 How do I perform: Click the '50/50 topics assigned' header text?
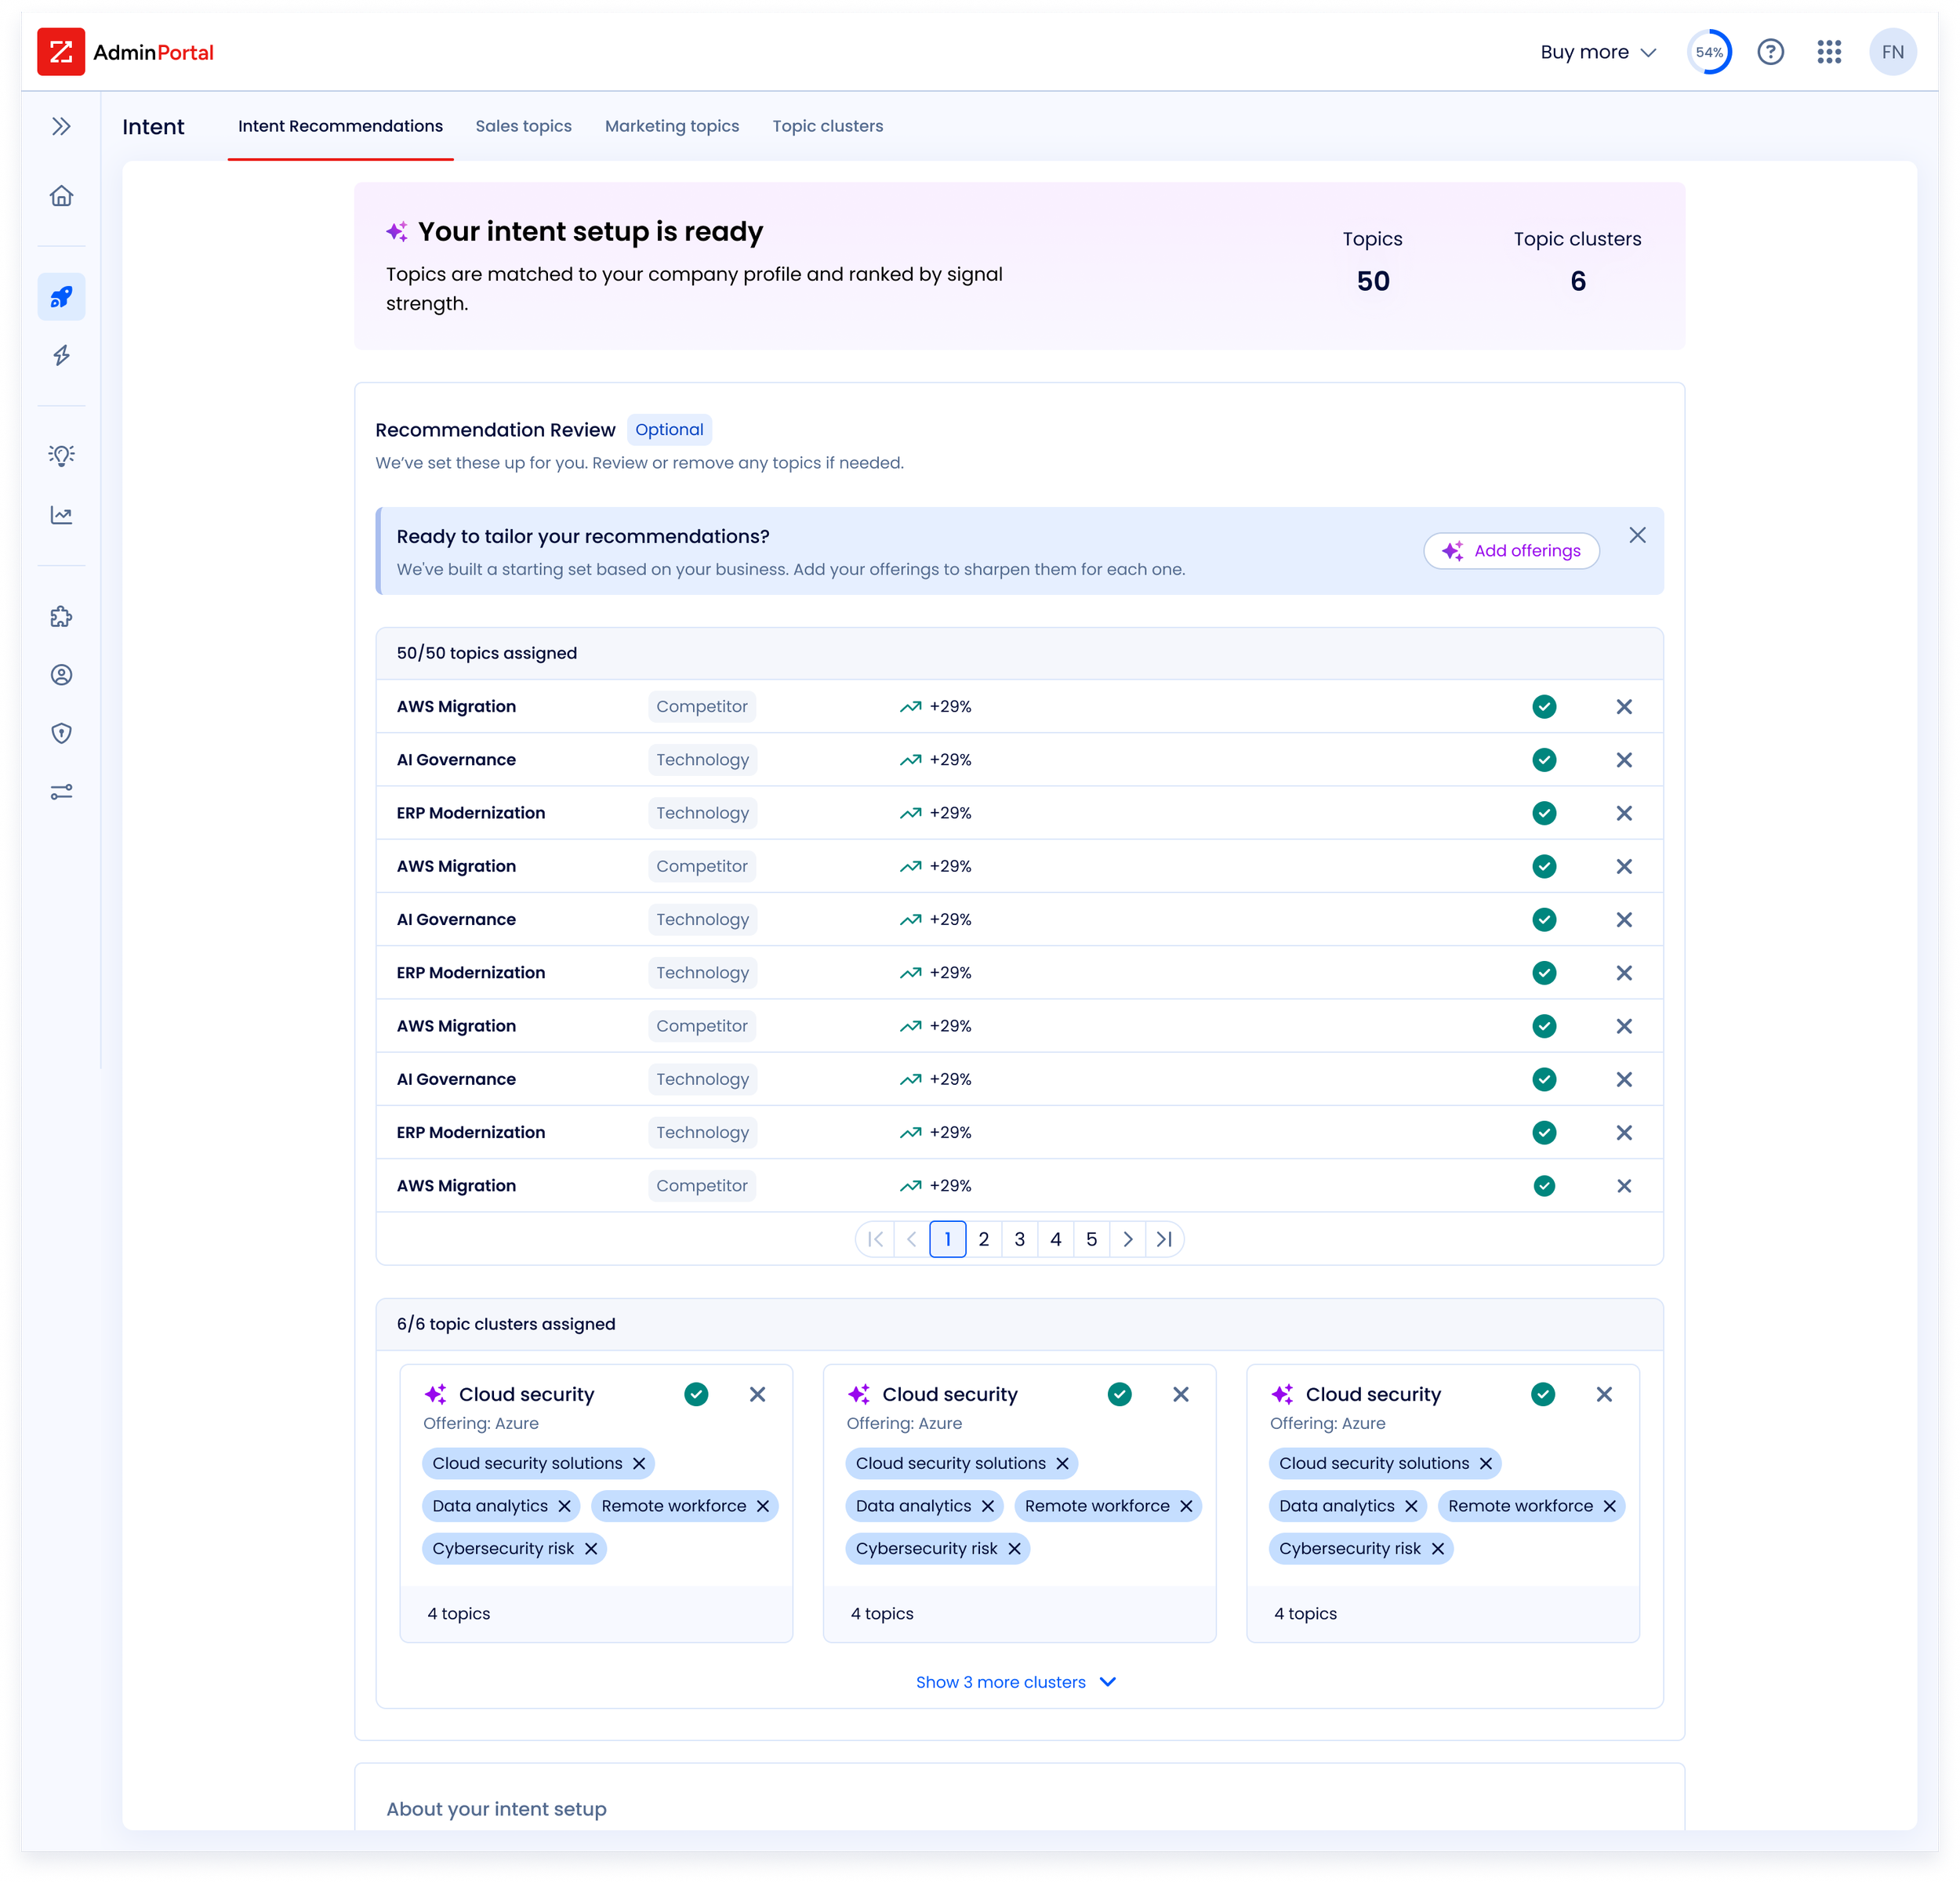coord(487,653)
